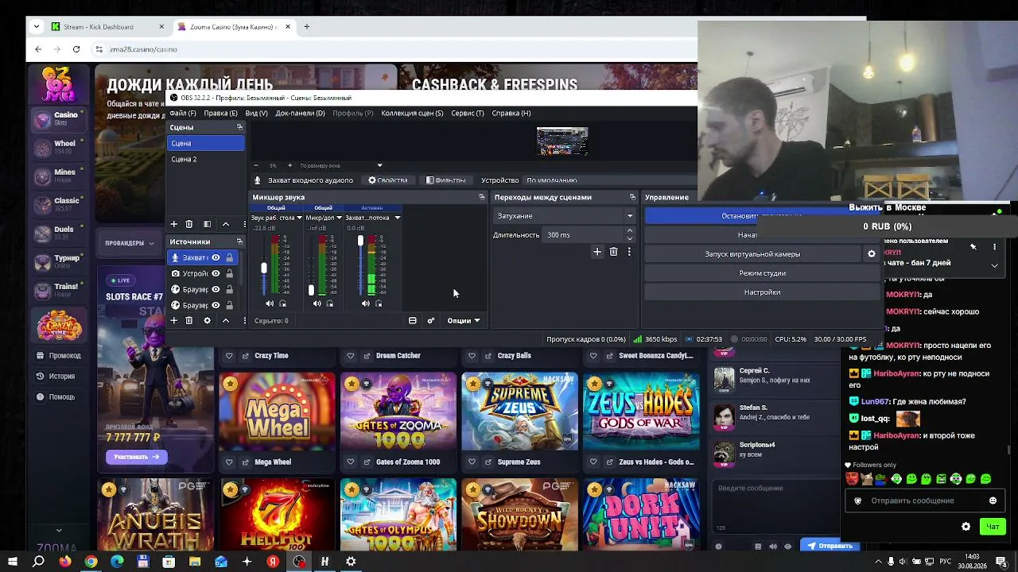Open source Свойства button
The image size is (1018, 572).
coord(388,180)
